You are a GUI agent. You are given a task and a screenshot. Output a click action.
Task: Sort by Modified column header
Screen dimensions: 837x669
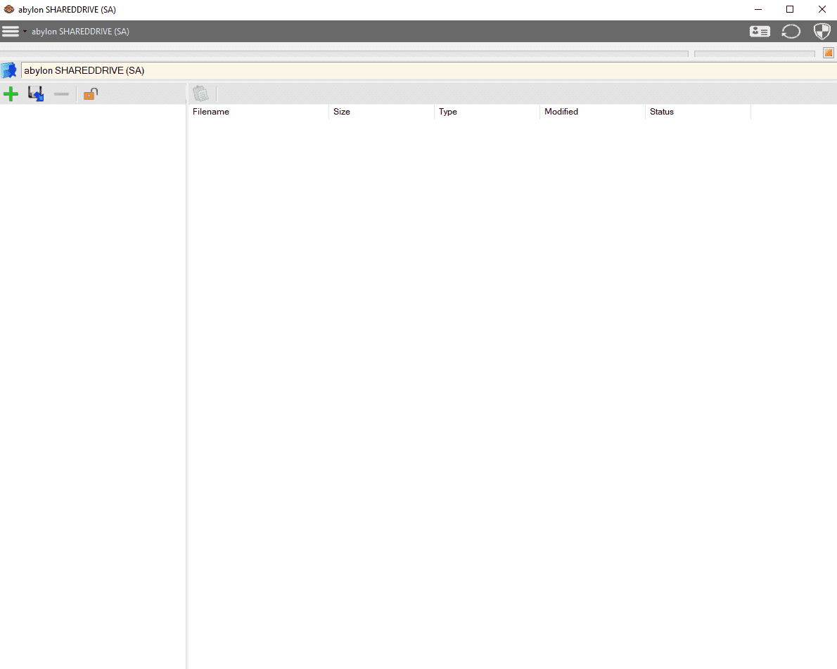pyautogui.click(x=592, y=112)
